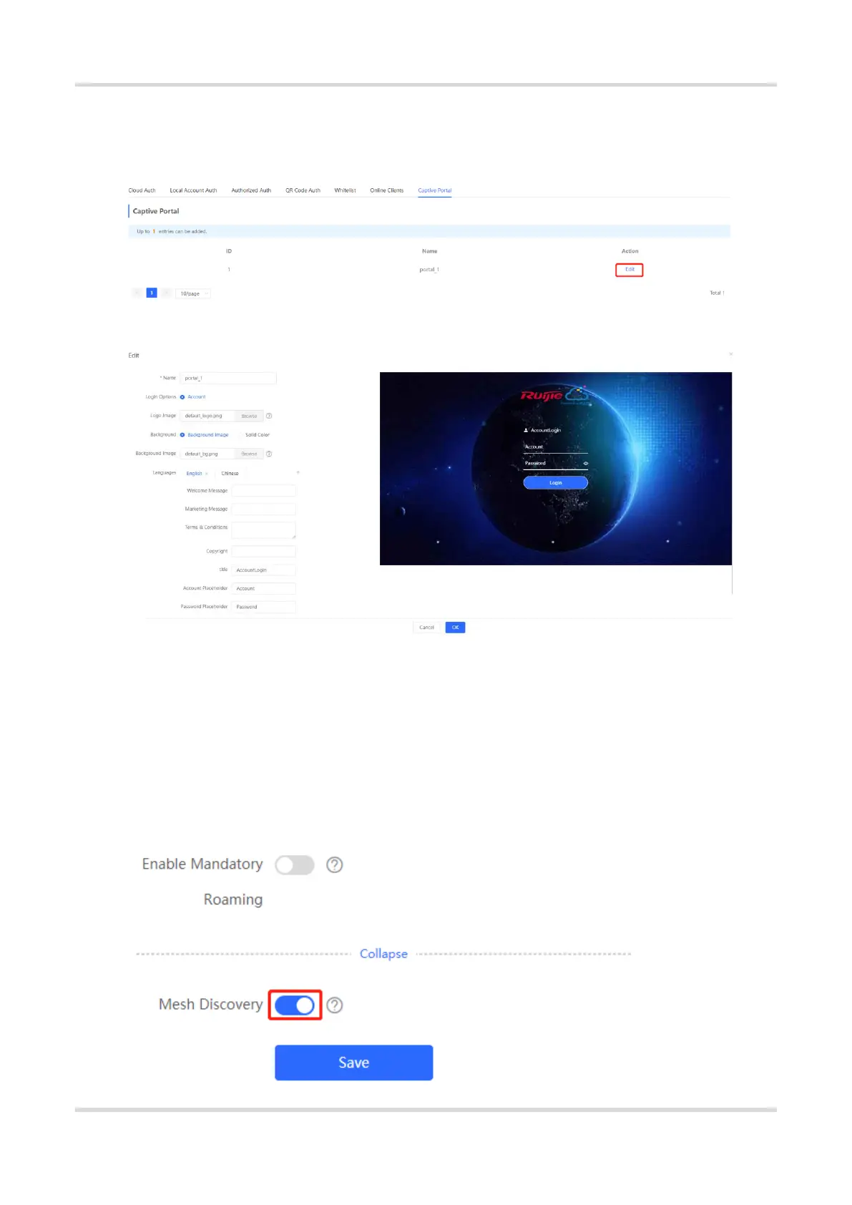
Task: Browse for a Logo Image file
Action: pyautogui.click(x=249, y=416)
